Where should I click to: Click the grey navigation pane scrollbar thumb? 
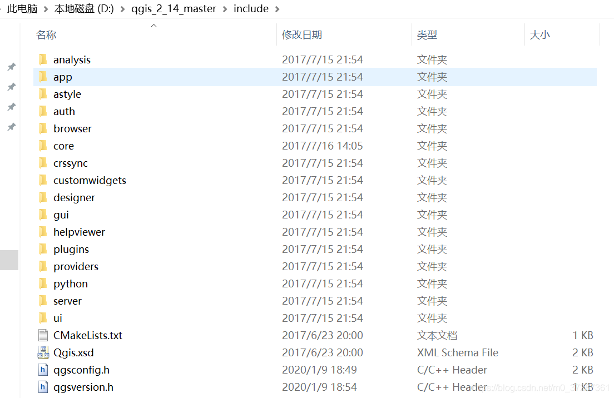(x=9, y=260)
